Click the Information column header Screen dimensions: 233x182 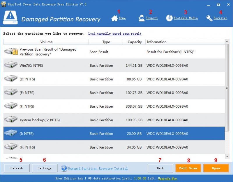tap(185, 42)
